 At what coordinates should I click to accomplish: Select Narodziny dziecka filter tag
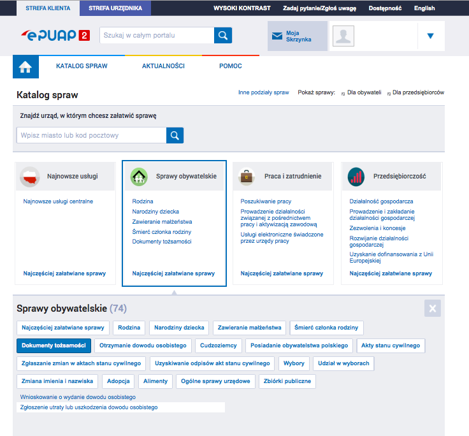pyautogui.click(x=179, y=328)
